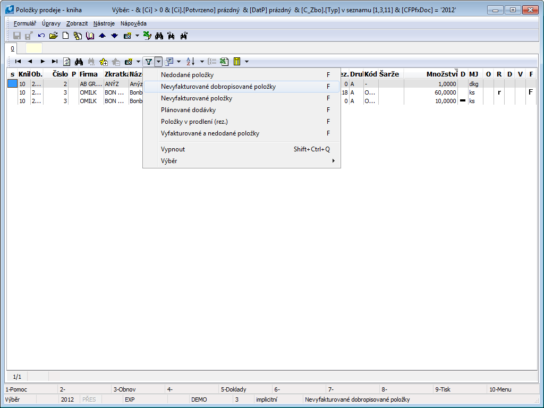Click the blue up arrow icon
The height and width of the screenshot is (408, 544).
point(103,36)
